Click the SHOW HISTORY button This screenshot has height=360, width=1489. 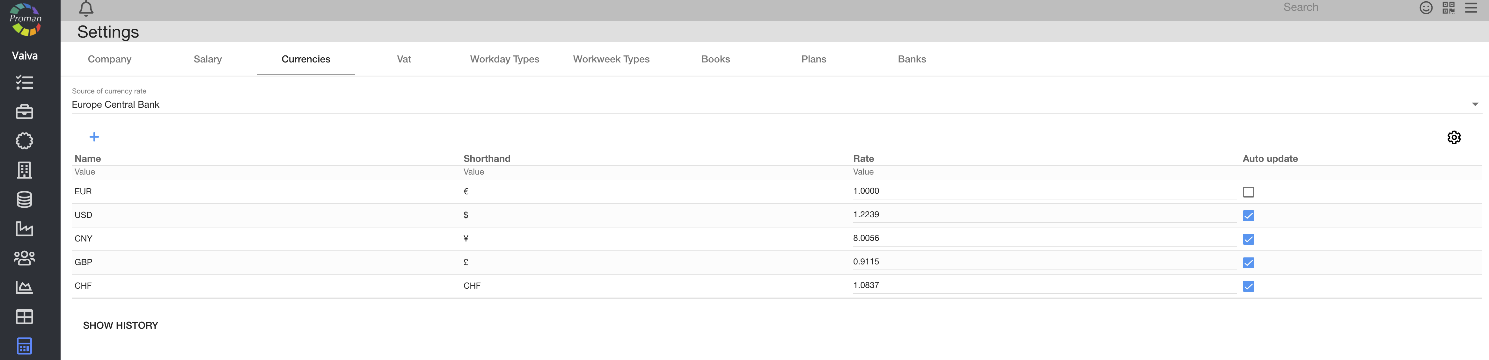coord(120,325)
